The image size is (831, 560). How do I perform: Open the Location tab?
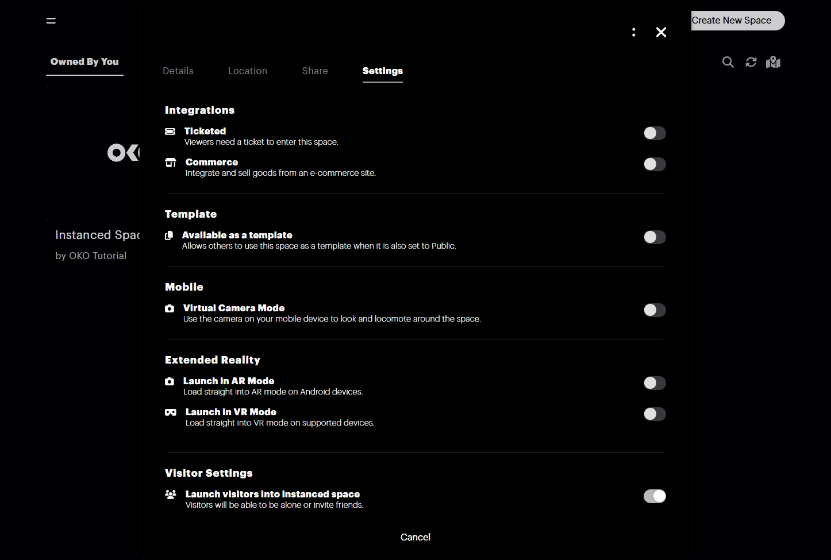(248, 71)
